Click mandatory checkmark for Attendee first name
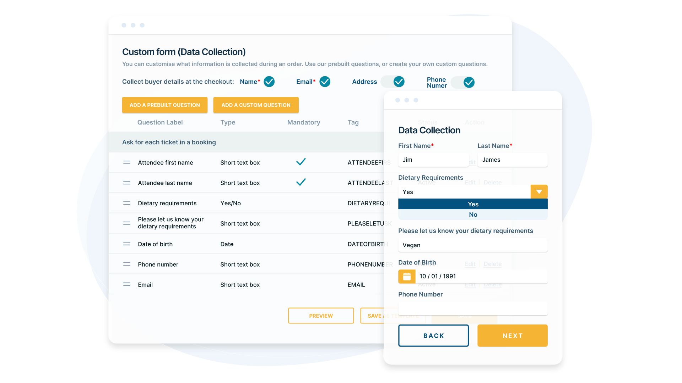The height and width of the screenshot is (383, 682). point(301,162)
